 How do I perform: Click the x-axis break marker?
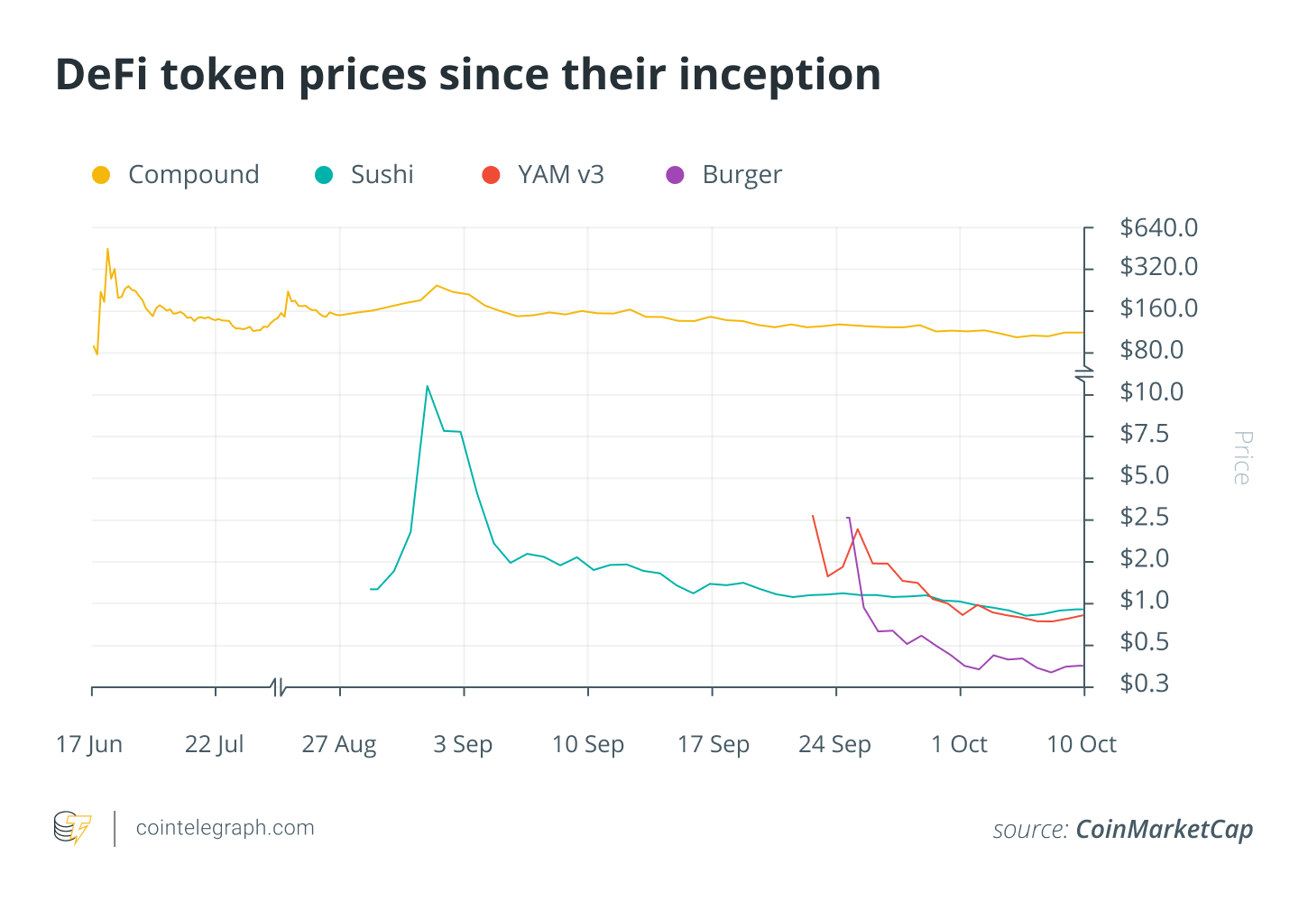[278, 687]
